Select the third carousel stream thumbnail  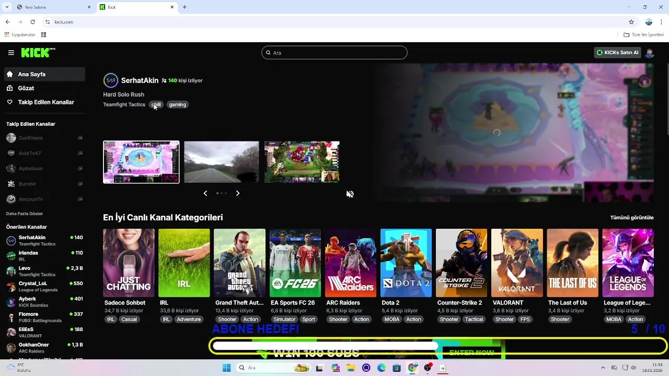(302, 162)
